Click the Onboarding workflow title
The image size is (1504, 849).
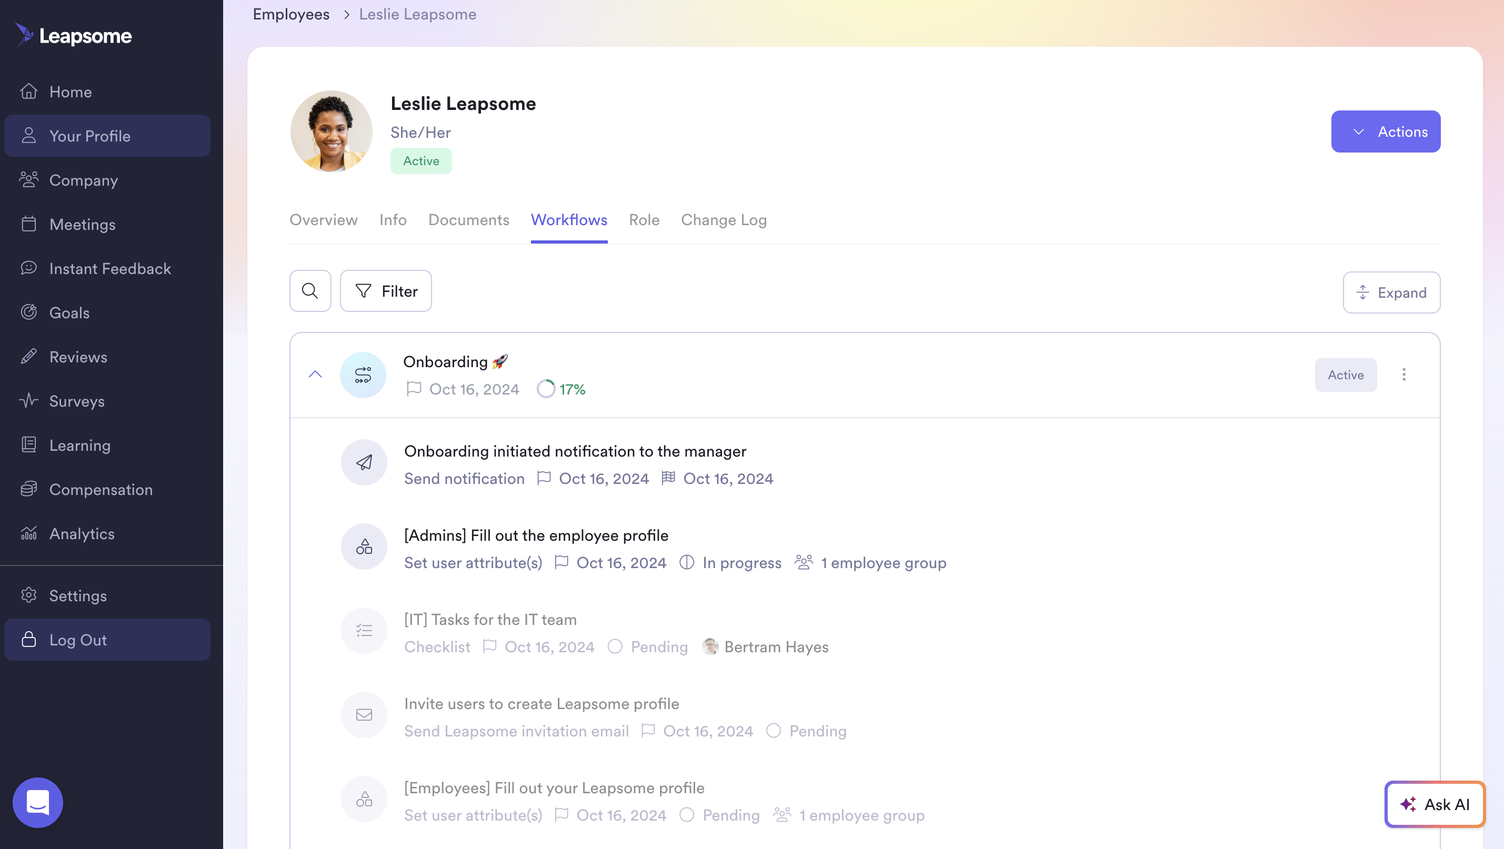(x=455, y=361)
